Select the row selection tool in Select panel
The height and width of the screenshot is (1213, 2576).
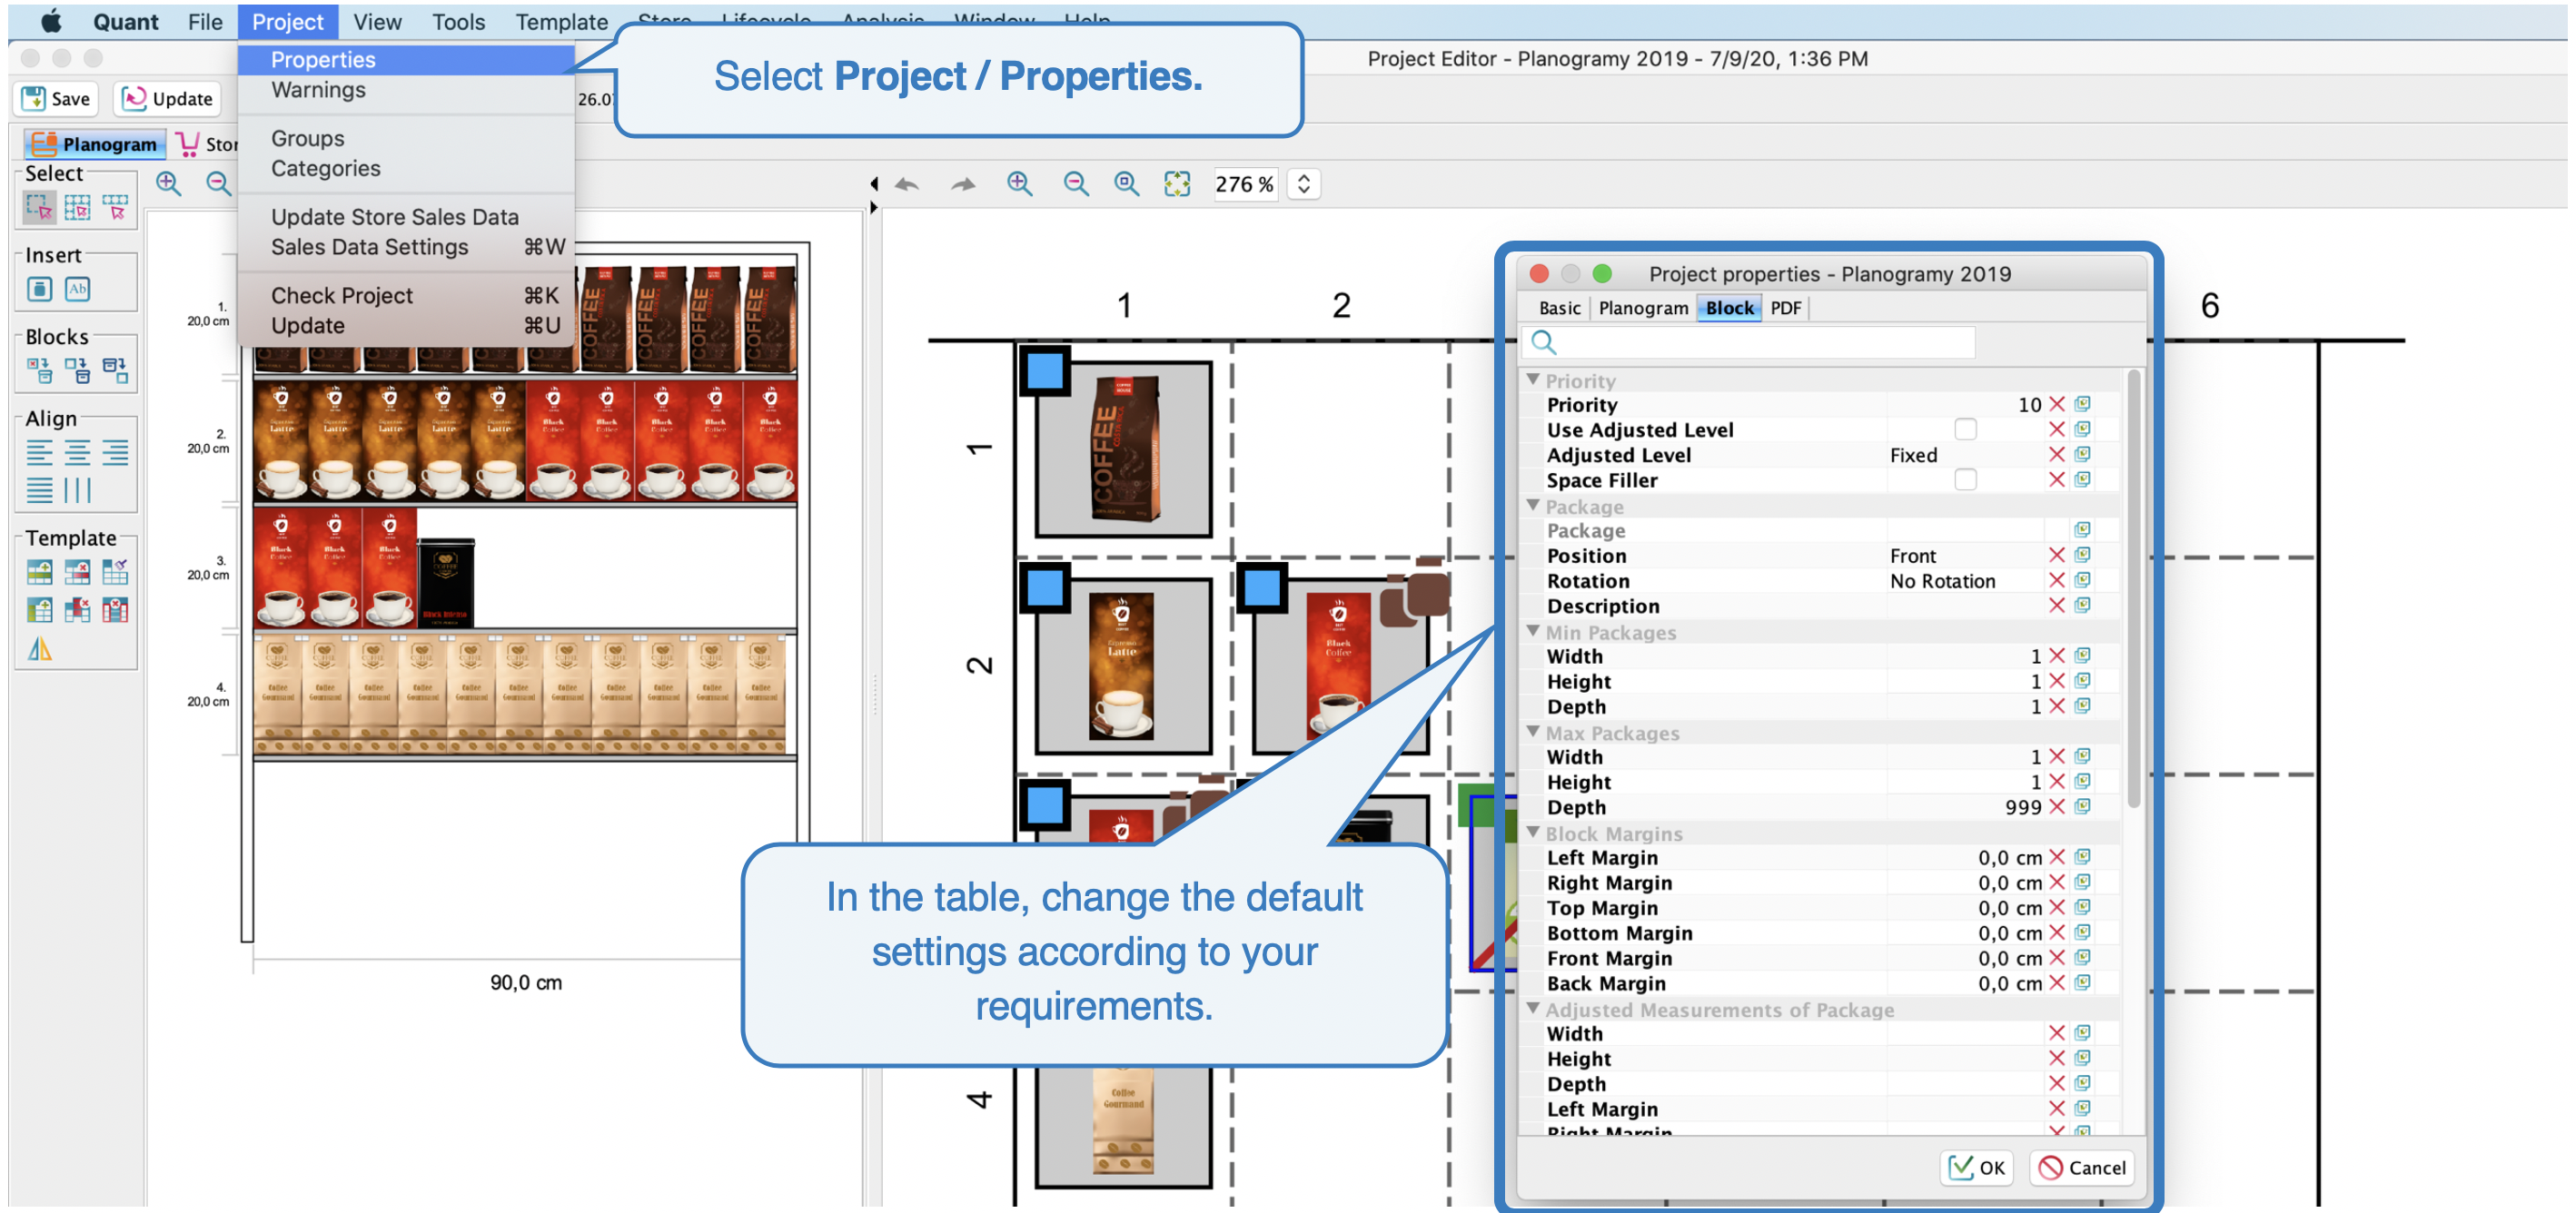[x=115, y=208]
